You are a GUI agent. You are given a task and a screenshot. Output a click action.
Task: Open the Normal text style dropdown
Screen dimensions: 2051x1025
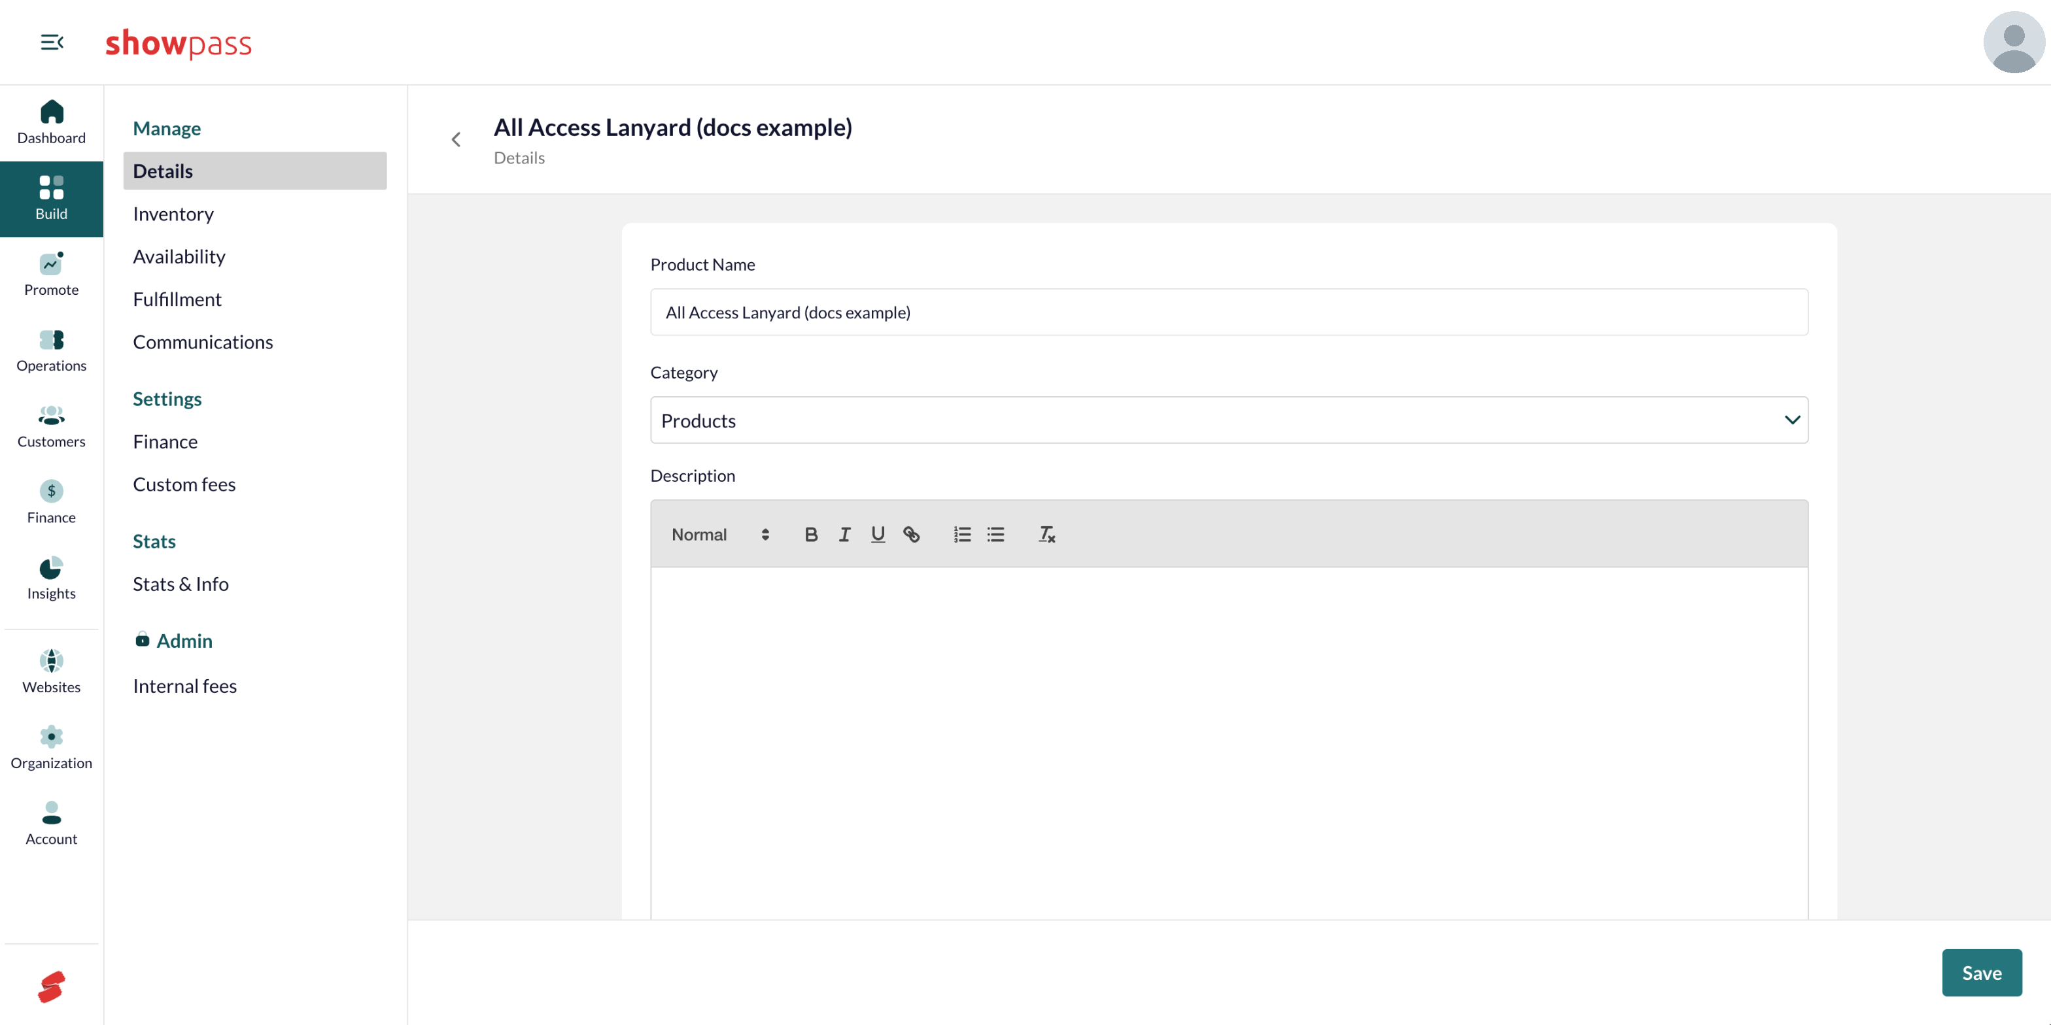tap(720, 535)
